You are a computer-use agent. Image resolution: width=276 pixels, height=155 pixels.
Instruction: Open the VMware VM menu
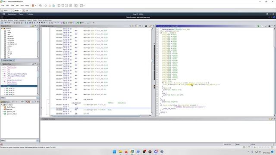click(17, 6)
